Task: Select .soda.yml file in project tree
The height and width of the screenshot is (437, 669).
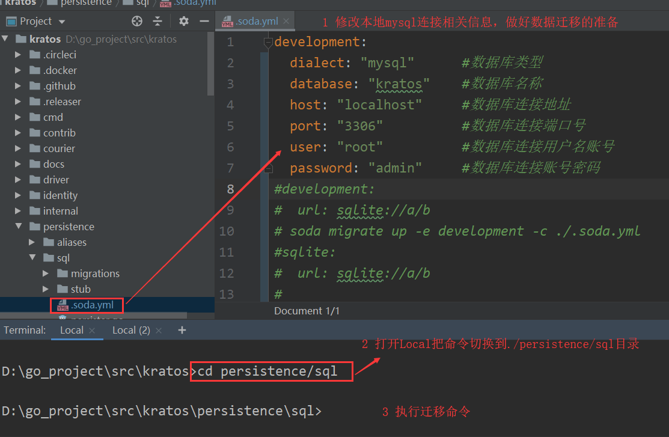Action: [91, 305]
